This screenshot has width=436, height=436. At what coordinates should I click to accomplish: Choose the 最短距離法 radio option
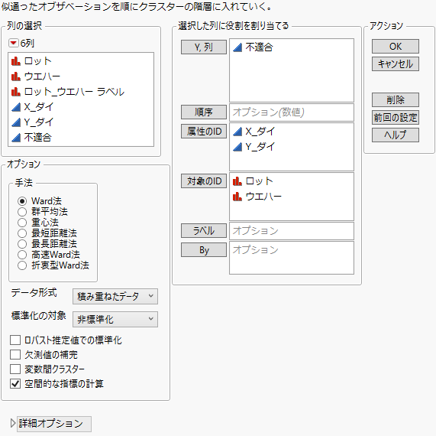22,233
